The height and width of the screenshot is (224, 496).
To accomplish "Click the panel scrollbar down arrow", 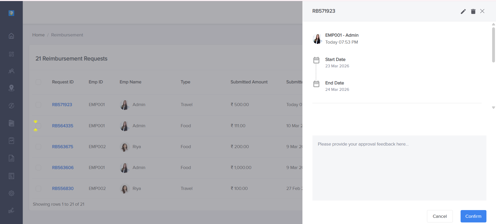I will coord(493,108).
